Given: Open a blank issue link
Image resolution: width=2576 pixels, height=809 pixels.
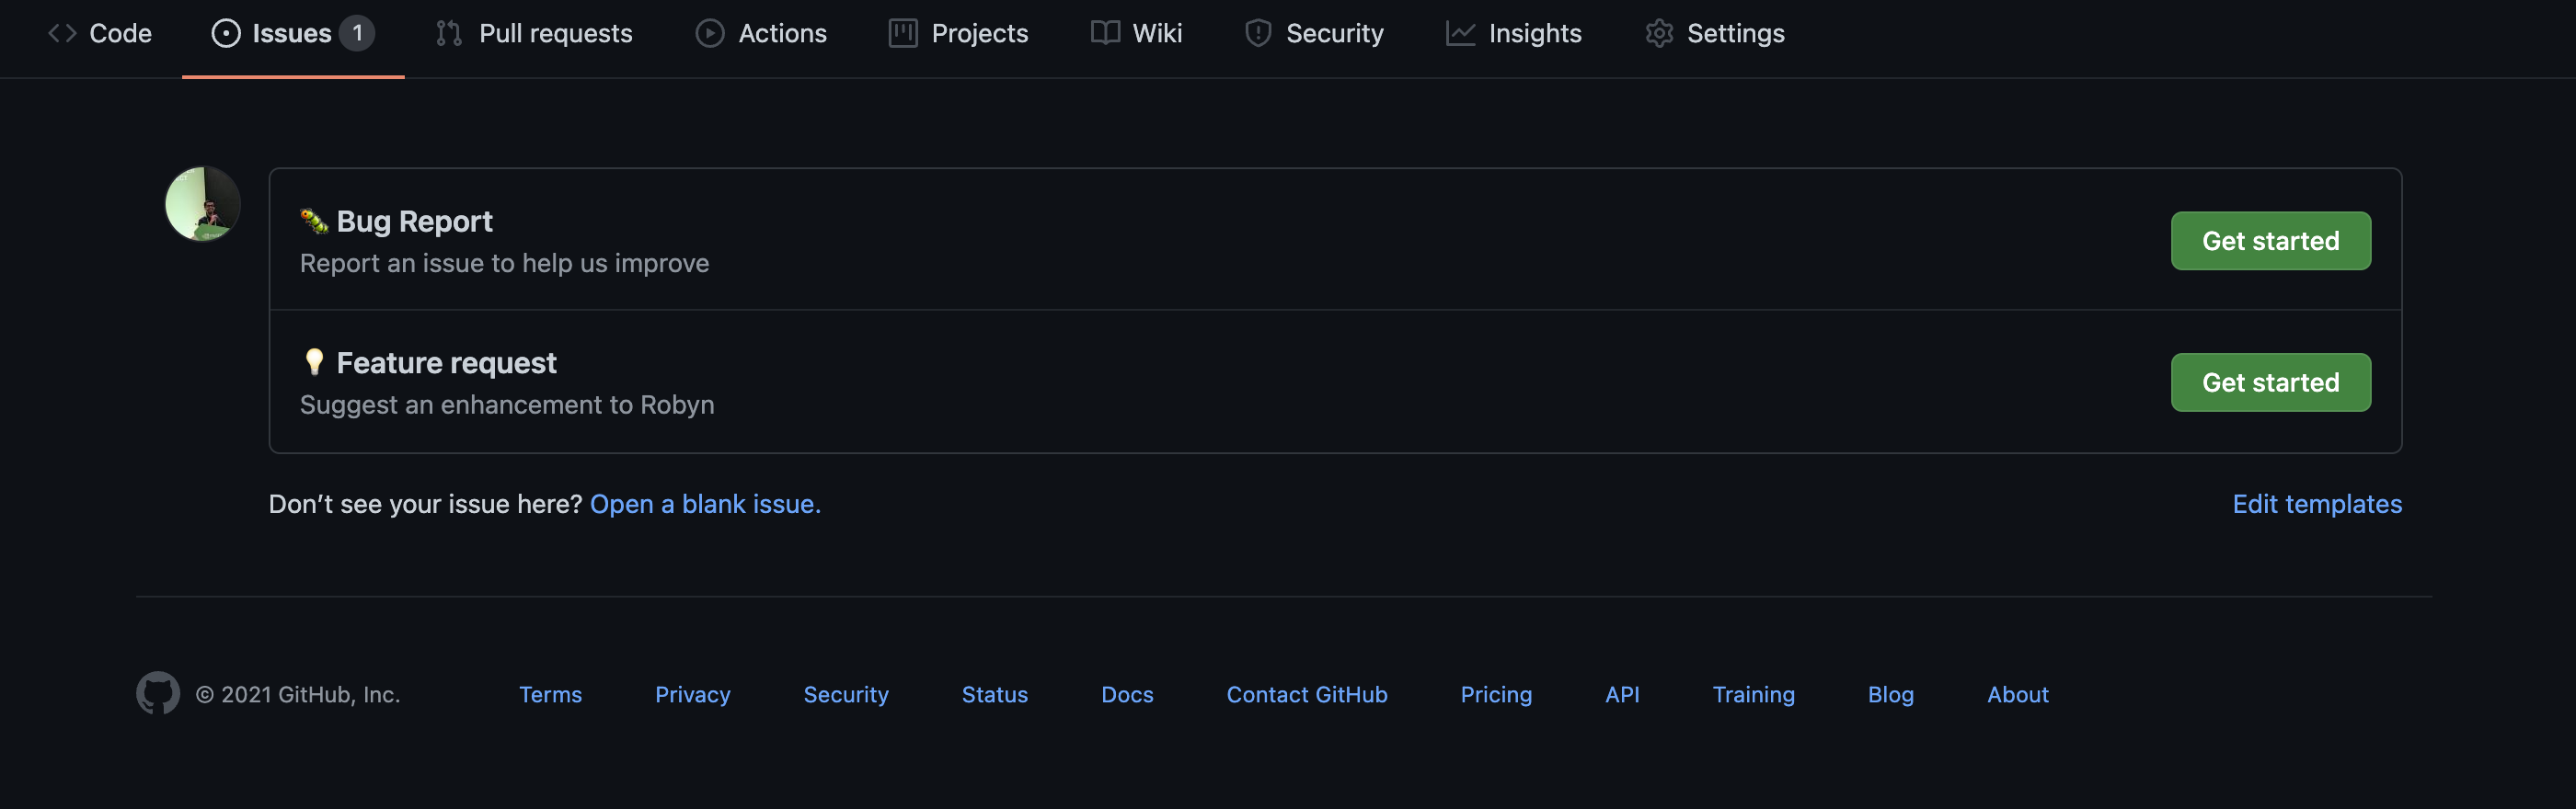Looking at the screenshot, I should click(x=705, y=505).
